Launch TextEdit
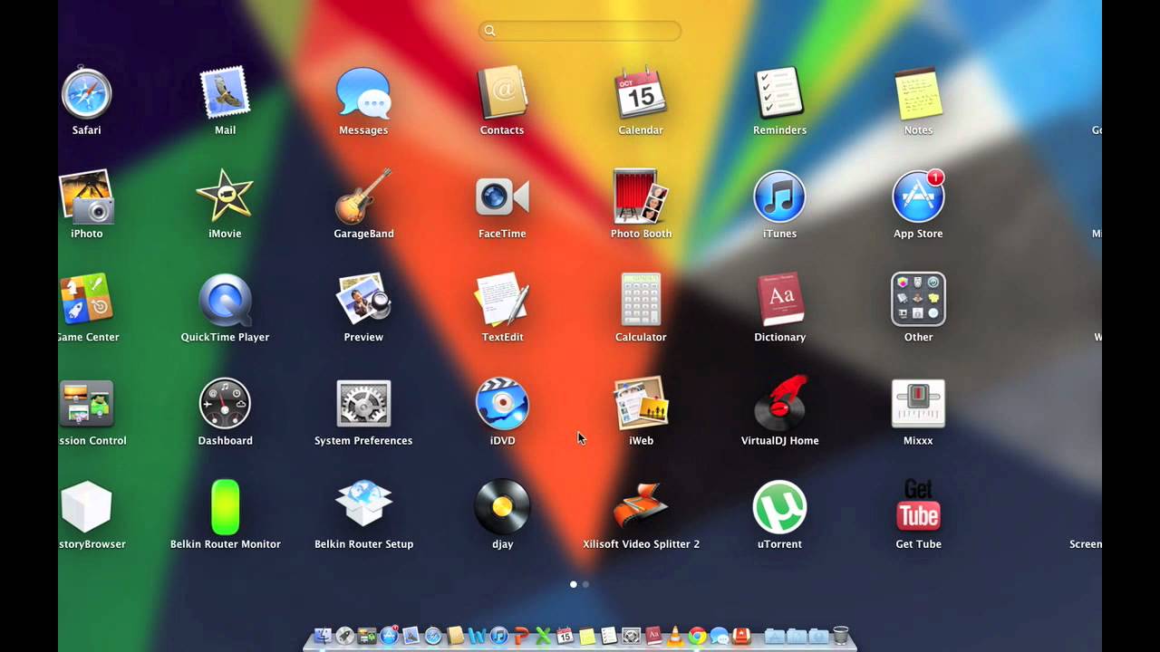The image size is (1160, 652). (502, 301)
